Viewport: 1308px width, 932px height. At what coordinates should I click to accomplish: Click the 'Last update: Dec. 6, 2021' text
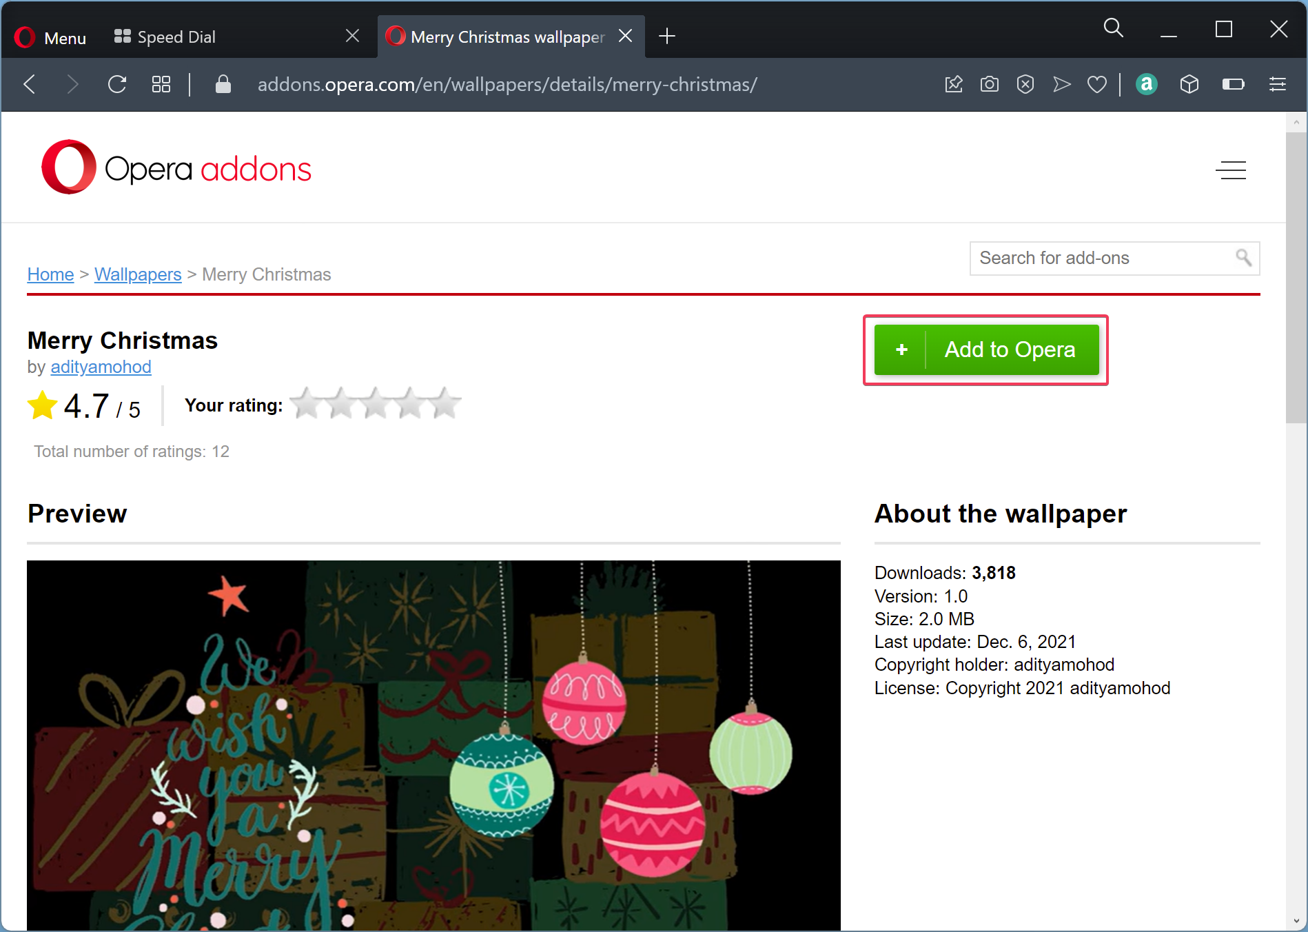[974, 642]
